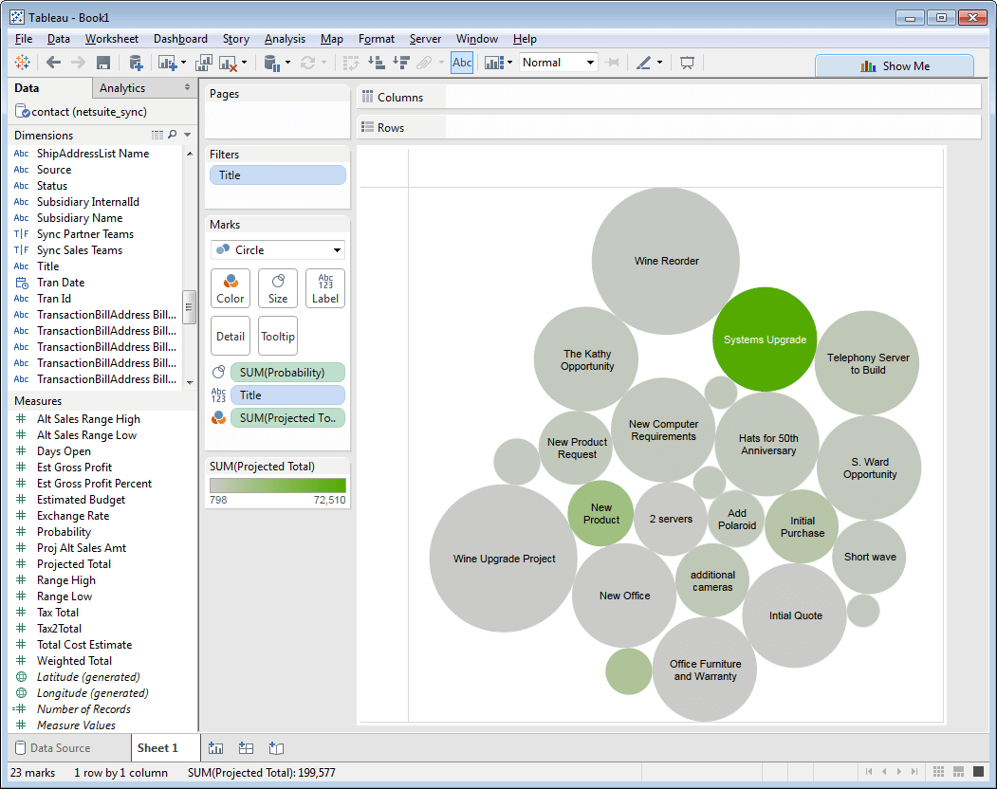The image size is (997, 789).
Task: Expand the Dimensions pane dropdown arrow
Action: tap(188, 136)
